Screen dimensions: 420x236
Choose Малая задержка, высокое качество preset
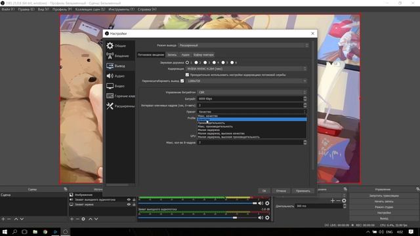coord(252,134)
